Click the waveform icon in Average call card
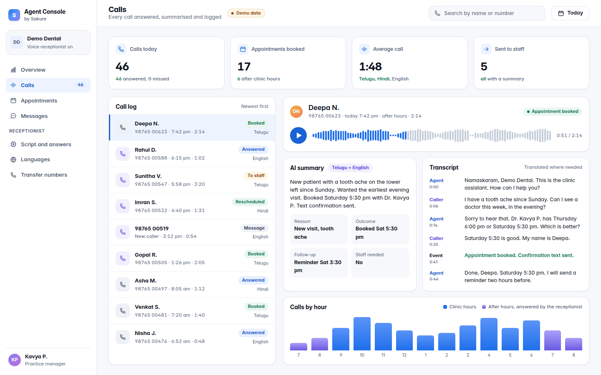601x375 pixels. 364,49
